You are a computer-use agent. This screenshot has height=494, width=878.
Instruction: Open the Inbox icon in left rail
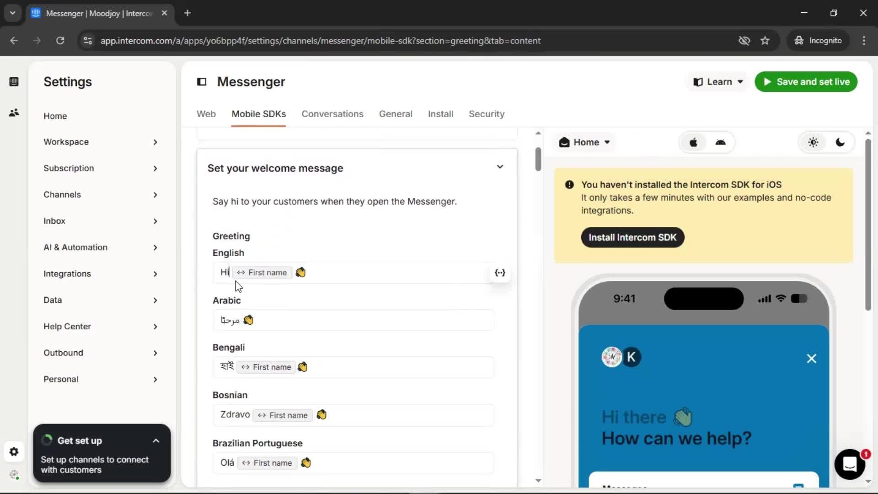coord(14,82)
